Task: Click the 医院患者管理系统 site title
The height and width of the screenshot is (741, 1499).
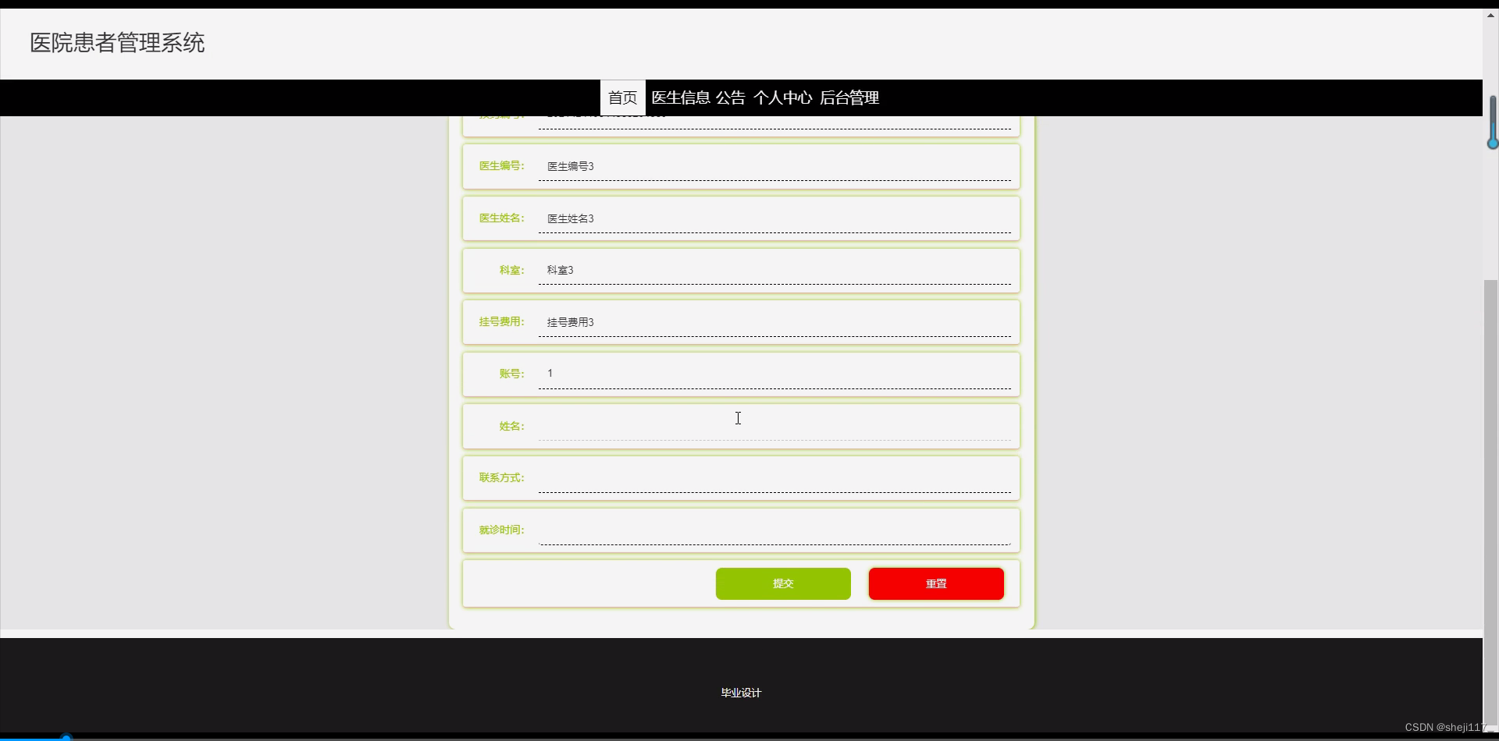Action: (116, 42)
